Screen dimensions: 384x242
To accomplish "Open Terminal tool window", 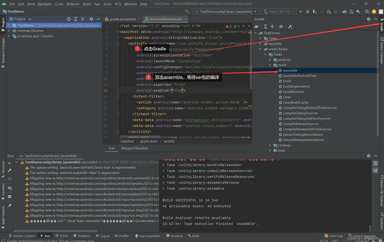I will [x=174, y=236].
